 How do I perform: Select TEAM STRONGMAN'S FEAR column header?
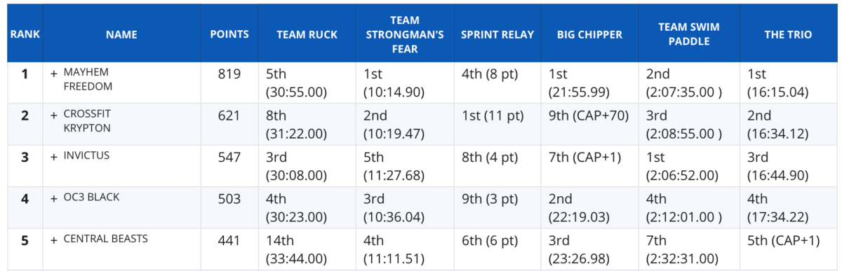(406, 34)
